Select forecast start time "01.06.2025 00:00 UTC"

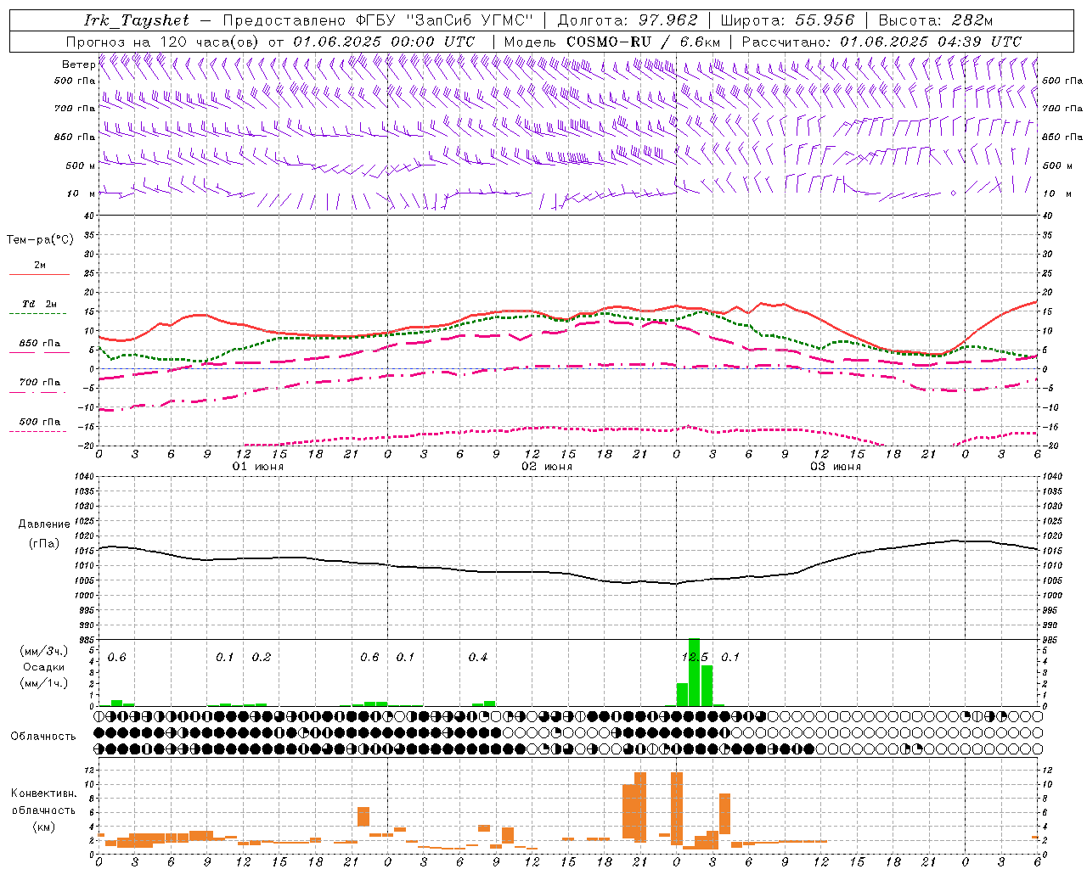384,42
